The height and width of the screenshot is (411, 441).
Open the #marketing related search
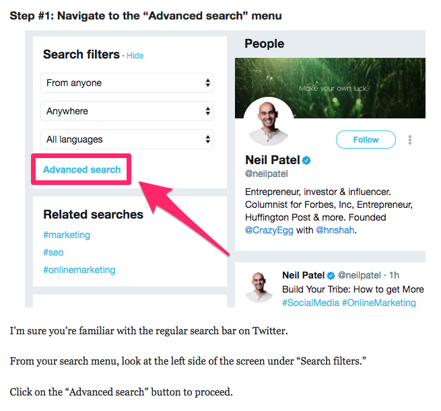(67, 235)
